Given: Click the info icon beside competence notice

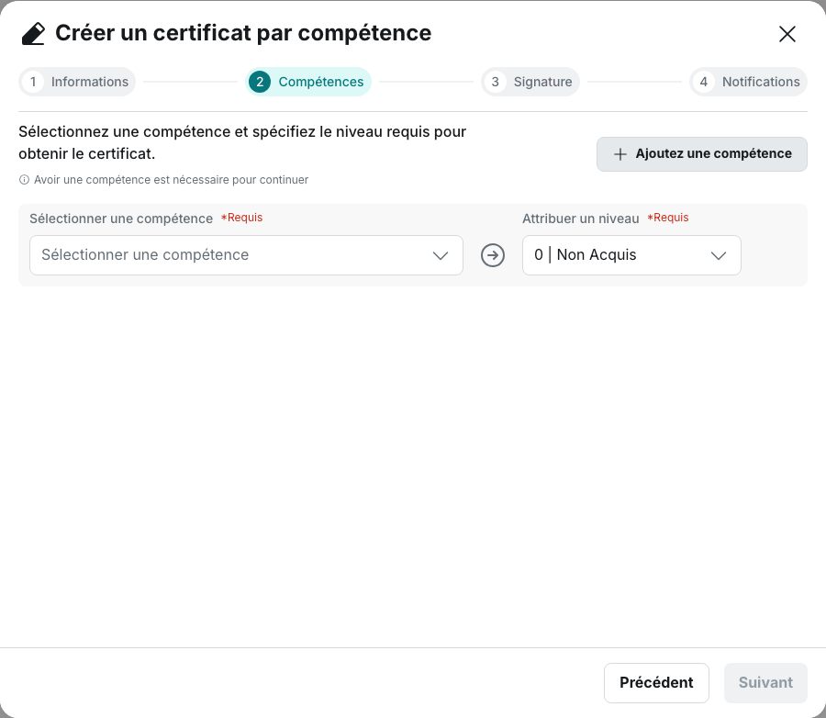Looking at the screenshot, I should (x=24, y=180).
